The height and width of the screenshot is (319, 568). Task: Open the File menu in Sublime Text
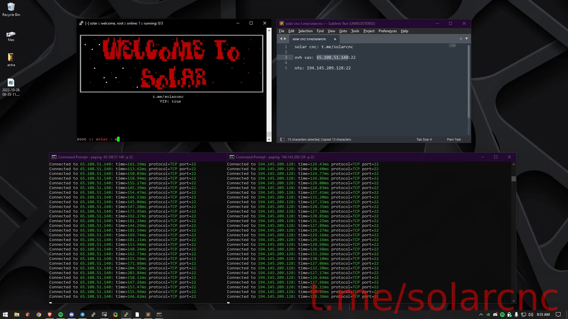[282, 31]
